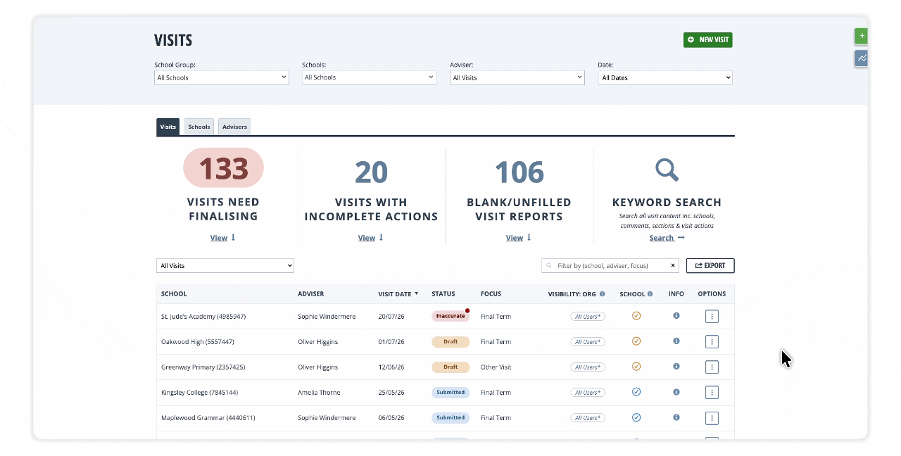The width and height of the screenshot is (901, 456).
Task: Click the School column help icon
Action: tap(650, 294)
